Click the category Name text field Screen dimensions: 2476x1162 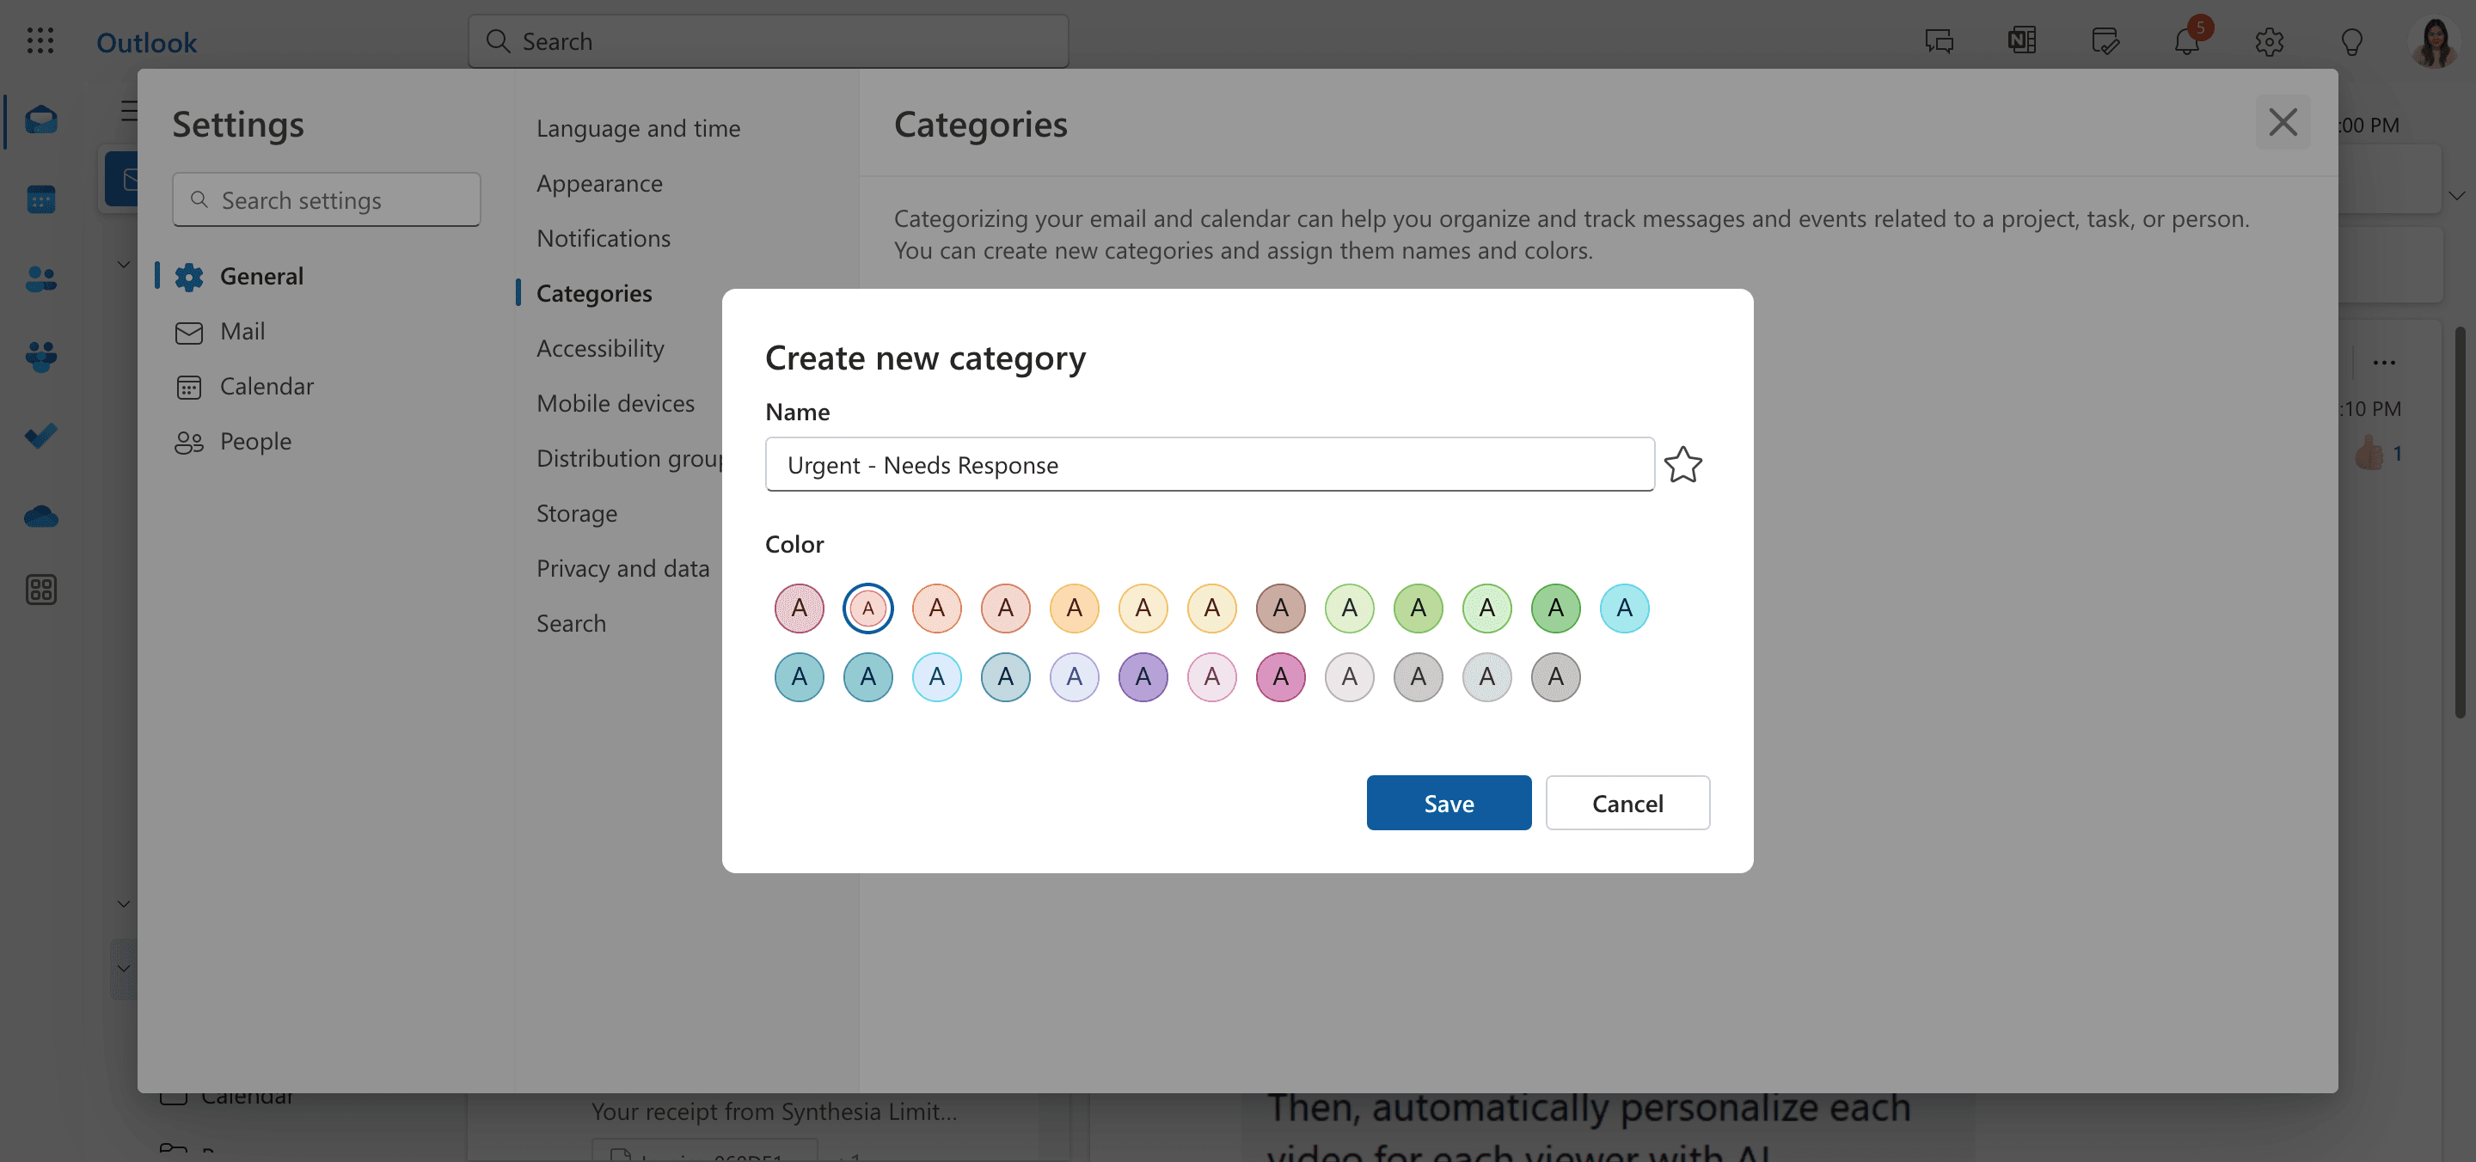point(1209,465)
